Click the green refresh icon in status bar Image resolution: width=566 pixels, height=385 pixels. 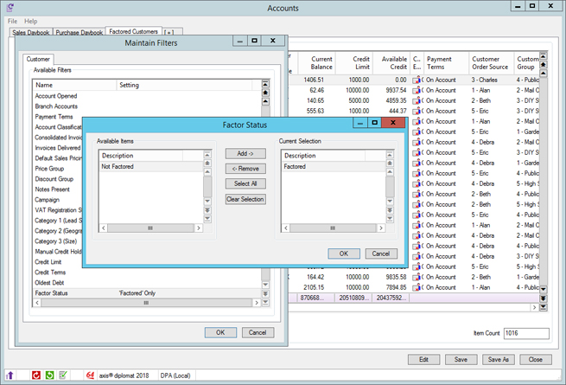click(x=49, y=375)
